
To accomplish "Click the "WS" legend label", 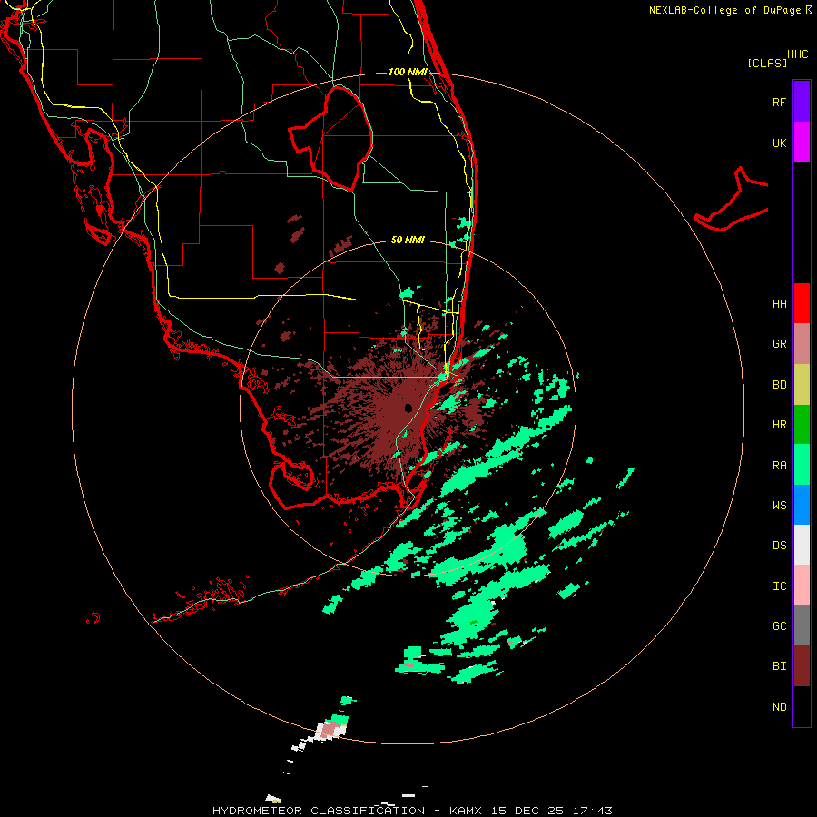I will 779,506.
